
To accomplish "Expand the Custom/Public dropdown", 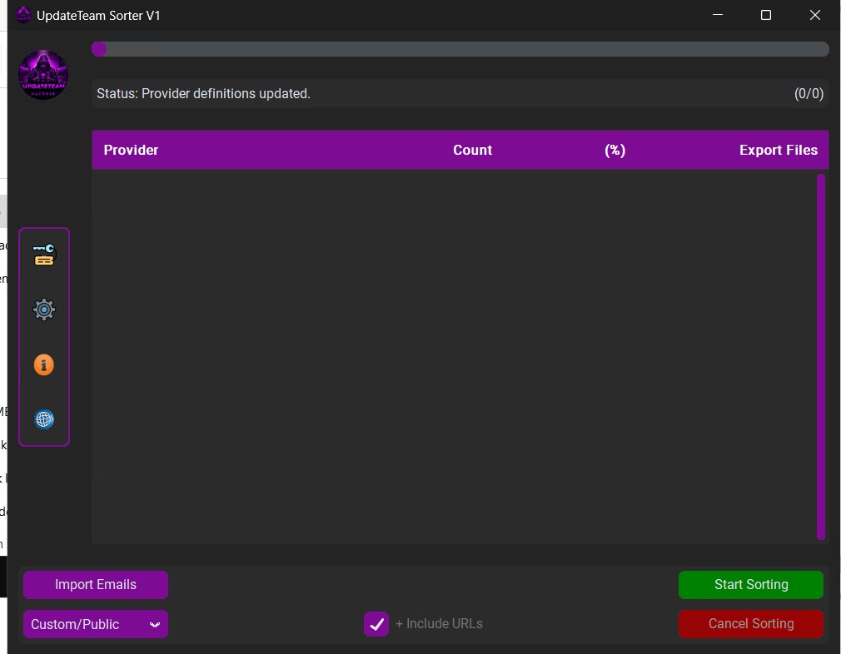I will (96, 624).
